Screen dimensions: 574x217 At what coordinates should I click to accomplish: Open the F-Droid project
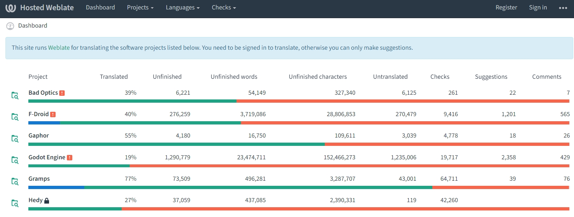pyautogui.click(x=39, y=114)
